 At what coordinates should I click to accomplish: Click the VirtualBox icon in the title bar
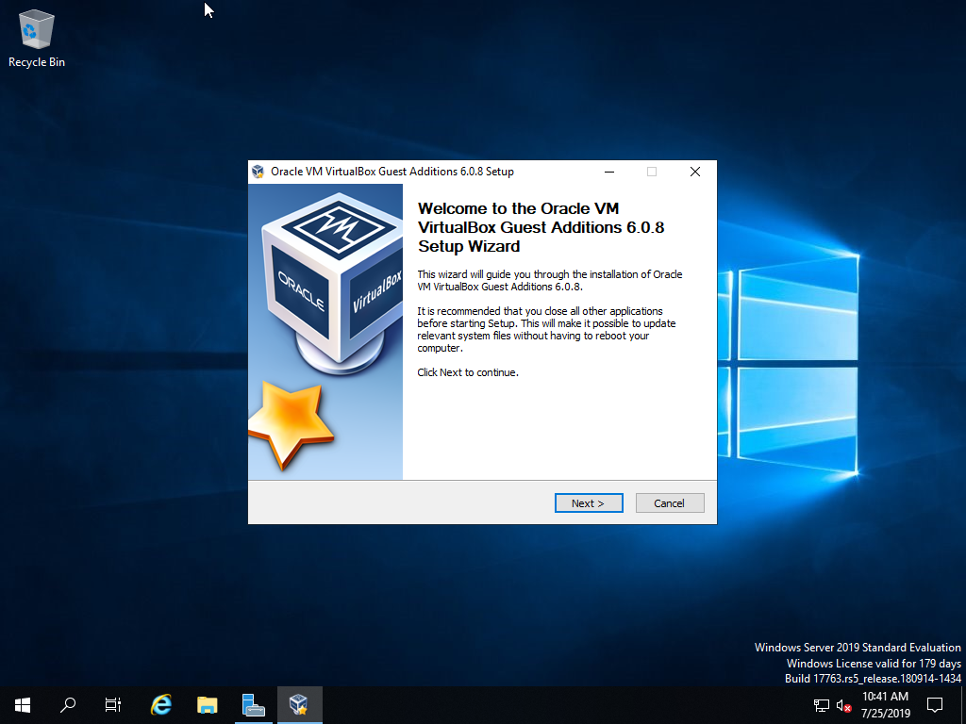258,172
